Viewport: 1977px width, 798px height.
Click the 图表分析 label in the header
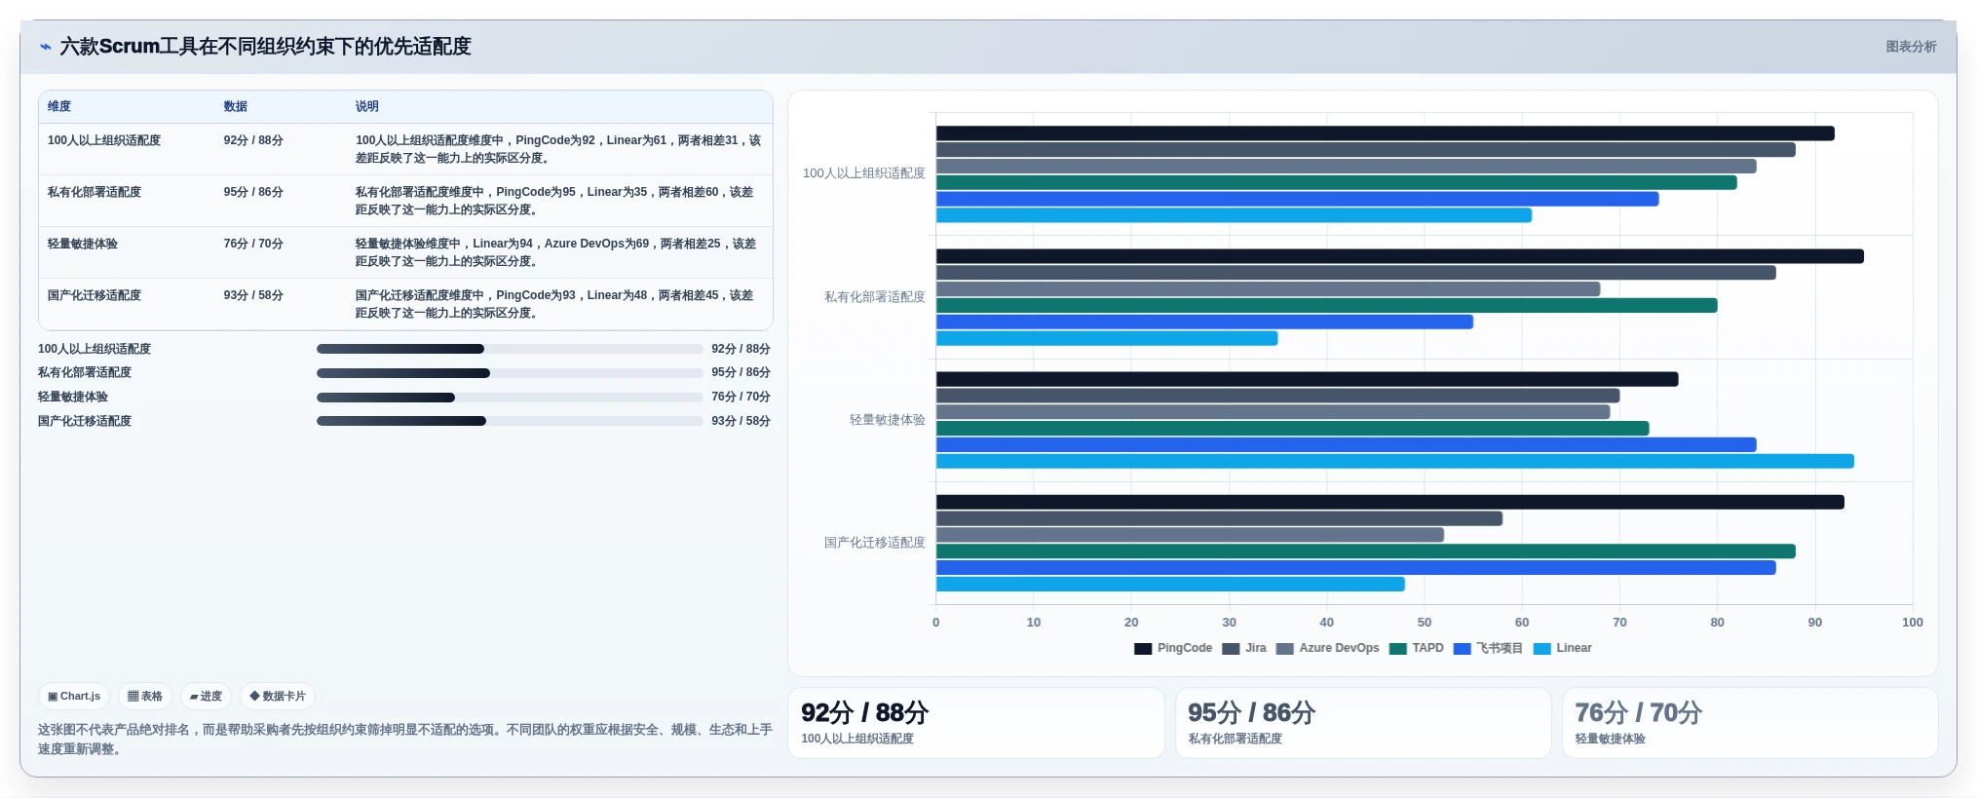pos(1911,47)
